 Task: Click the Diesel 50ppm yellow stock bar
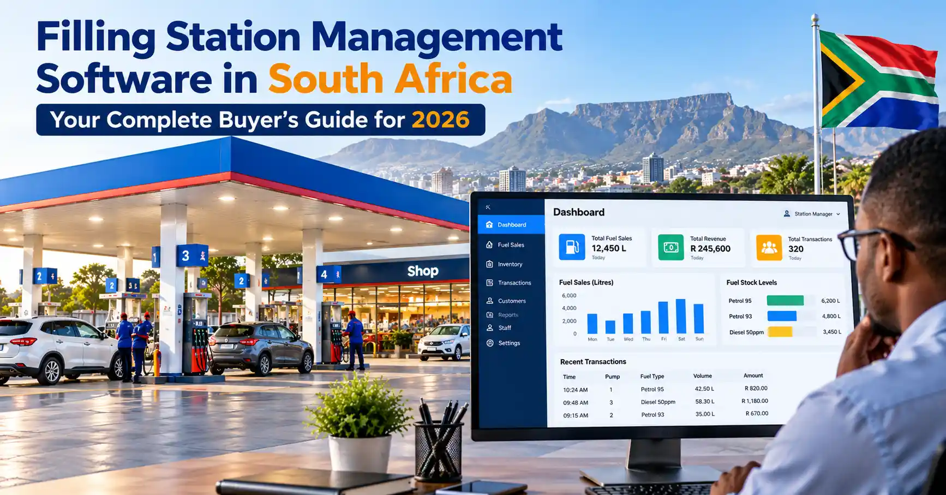tap(780, 332)
